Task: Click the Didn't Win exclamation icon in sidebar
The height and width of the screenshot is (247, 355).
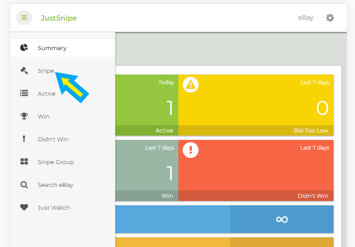Action: point(24,139)
